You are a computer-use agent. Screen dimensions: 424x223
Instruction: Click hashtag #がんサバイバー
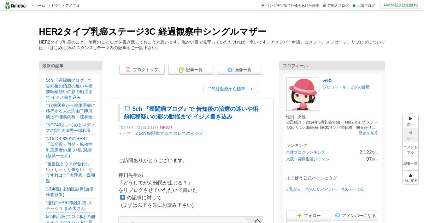click(322, 189)
